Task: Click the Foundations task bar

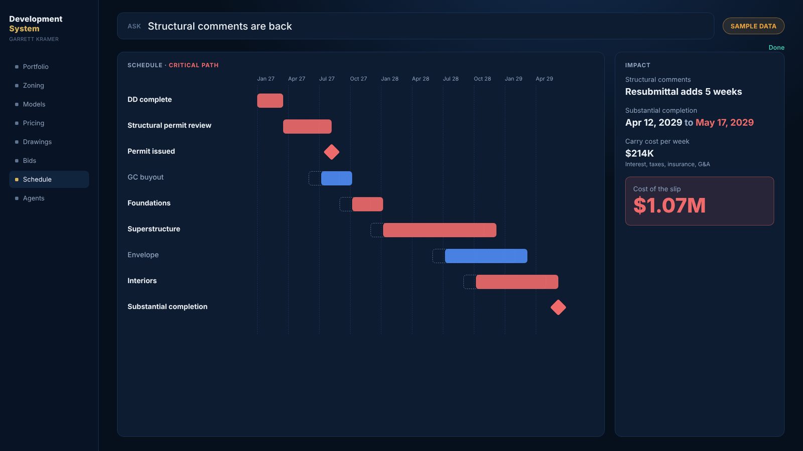Action: [x=367, y=204]
